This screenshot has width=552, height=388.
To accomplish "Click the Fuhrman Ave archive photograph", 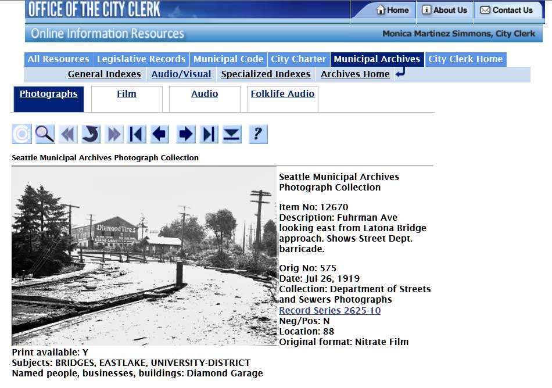I will coord(144,256).
